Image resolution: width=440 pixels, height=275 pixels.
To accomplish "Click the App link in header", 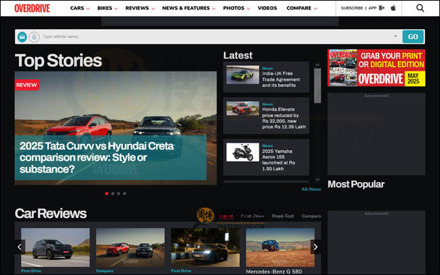I will click(372, 8).
